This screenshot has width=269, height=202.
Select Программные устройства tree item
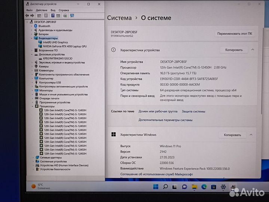click(x=55, y=102)
